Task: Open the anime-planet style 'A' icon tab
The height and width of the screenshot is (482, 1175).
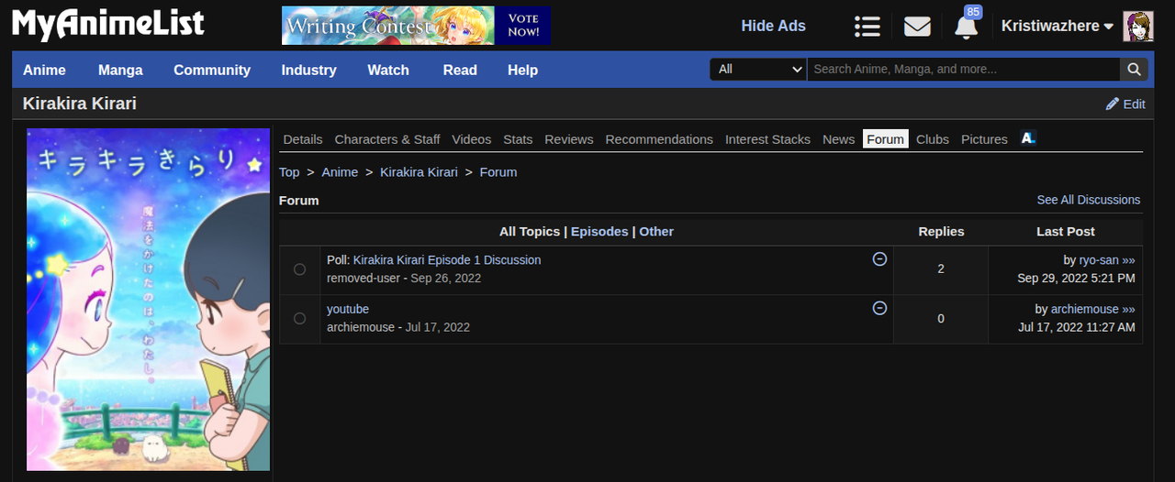Action: pos(1028,138)
